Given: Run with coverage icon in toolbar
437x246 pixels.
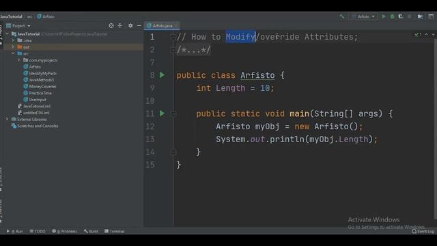Looking at the screenshot, I should [401, 16].
